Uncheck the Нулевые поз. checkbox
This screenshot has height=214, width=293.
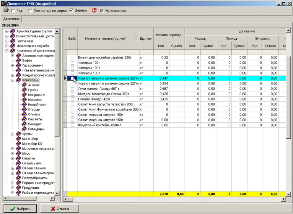[x=102, y=11]
